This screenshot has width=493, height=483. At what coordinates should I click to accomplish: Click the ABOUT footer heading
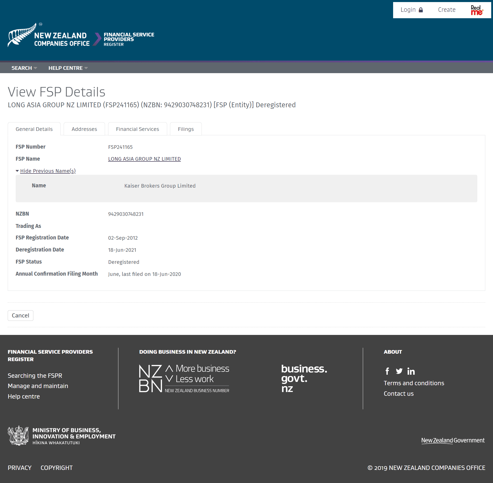393,352
